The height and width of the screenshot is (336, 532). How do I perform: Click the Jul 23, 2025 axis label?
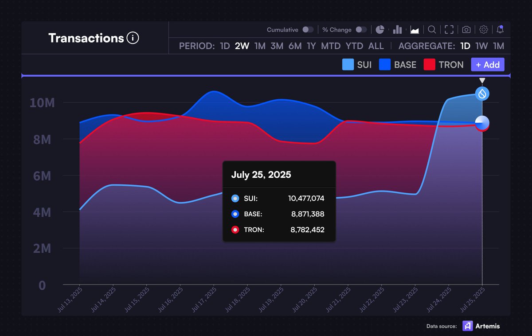[x=406, y=300]
